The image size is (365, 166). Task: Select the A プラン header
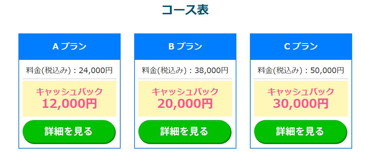[70, 46]
